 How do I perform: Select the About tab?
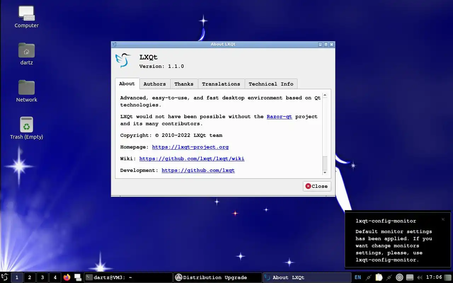(127, 83)
